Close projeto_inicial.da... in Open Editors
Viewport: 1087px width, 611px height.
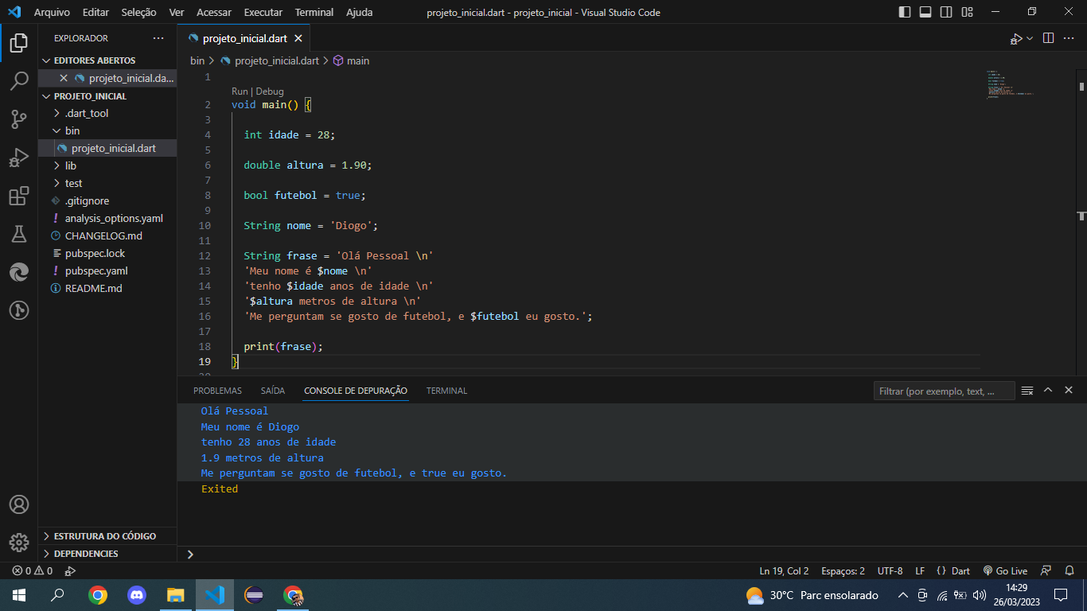tap(64, 78)
